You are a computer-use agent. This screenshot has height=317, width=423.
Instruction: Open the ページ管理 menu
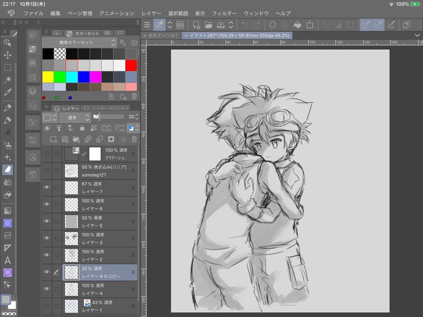(80, 13)
